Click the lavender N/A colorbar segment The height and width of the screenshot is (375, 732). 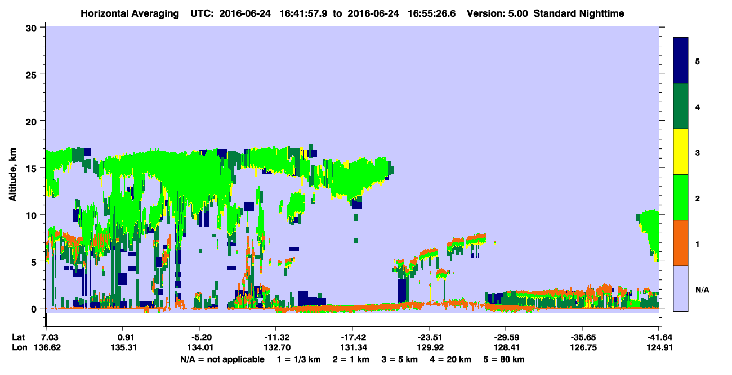(x=681, y=288)
